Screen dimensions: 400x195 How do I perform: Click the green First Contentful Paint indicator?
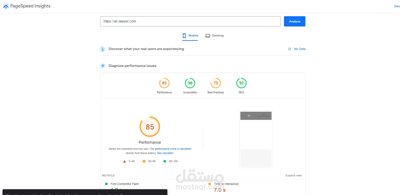point(106,184)
